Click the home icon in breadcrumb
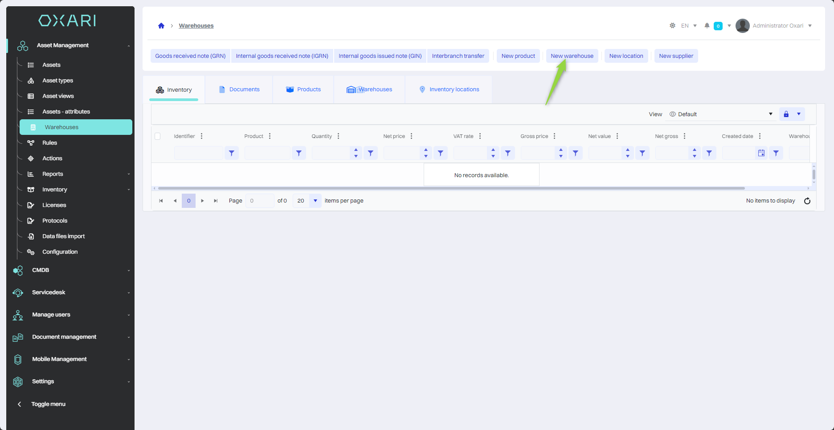Screen dimensions: 834x430 (x=161, y=26)
